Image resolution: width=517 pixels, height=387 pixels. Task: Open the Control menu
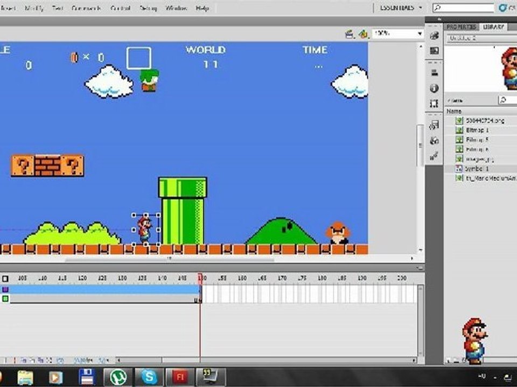pyautogui.click(x=120, y=8)
